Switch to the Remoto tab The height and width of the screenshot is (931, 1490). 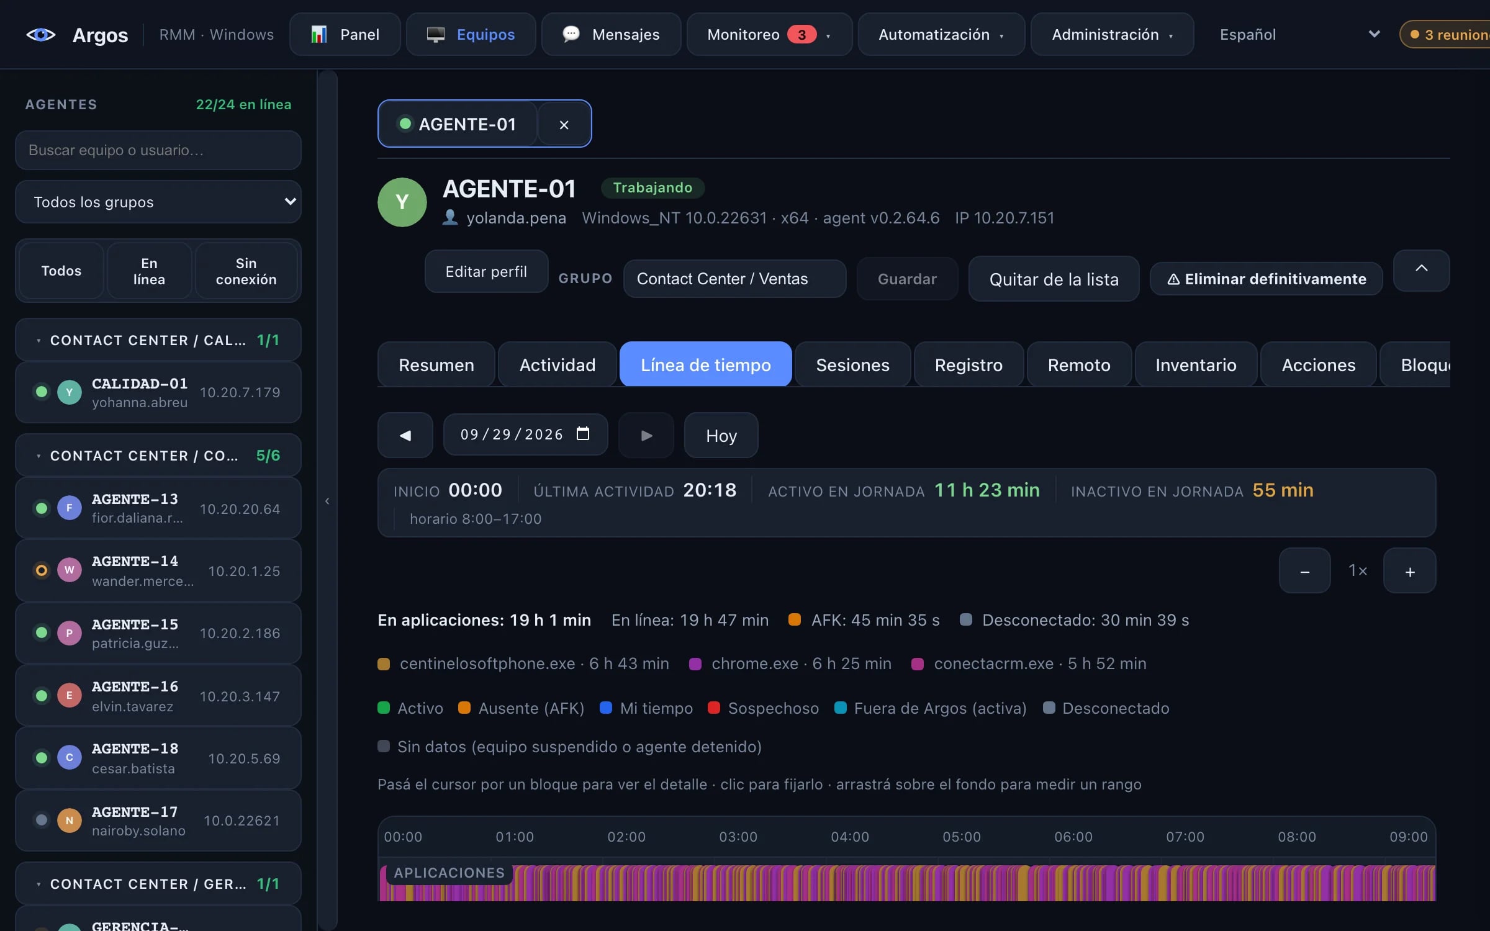coord(1079,364)
